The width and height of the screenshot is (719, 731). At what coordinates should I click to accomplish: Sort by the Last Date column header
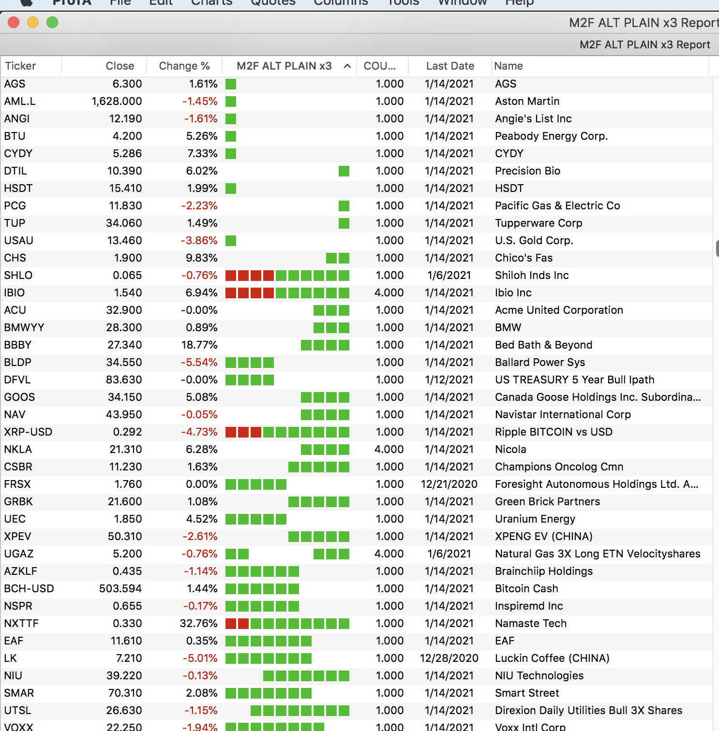click(x=449, y=66)
